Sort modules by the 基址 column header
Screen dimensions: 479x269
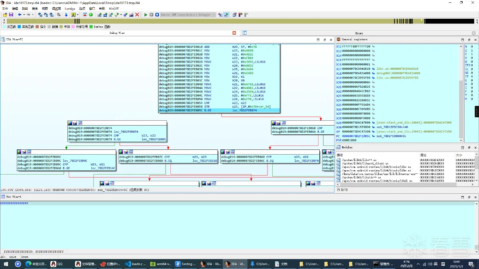point(437,155)
